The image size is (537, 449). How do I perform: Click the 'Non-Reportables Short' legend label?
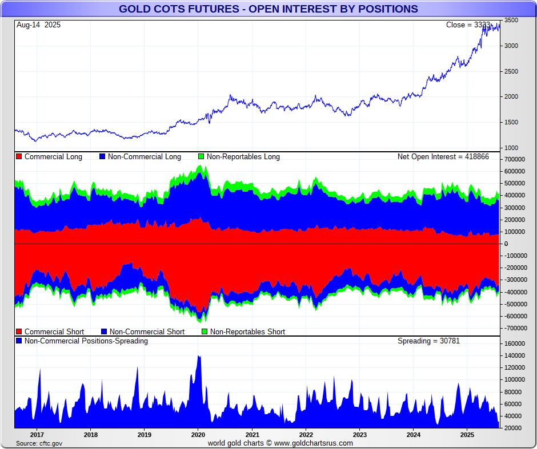(247, 331)
